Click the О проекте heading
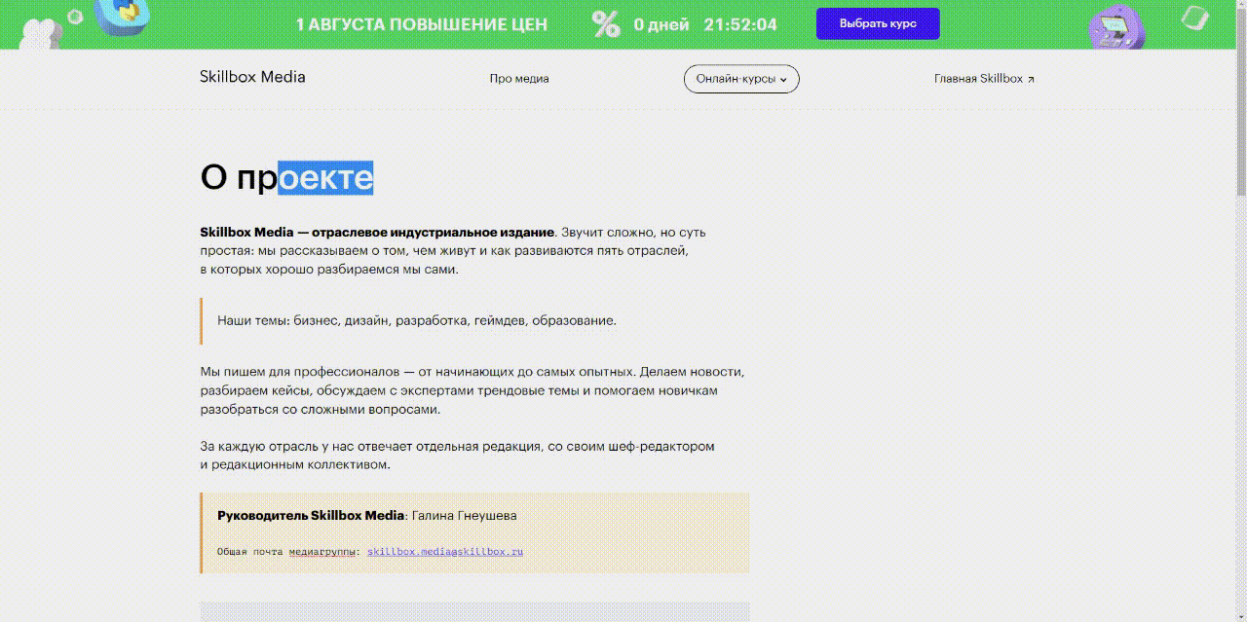Screen dimensions: 1247x622 tap(286, 177)
